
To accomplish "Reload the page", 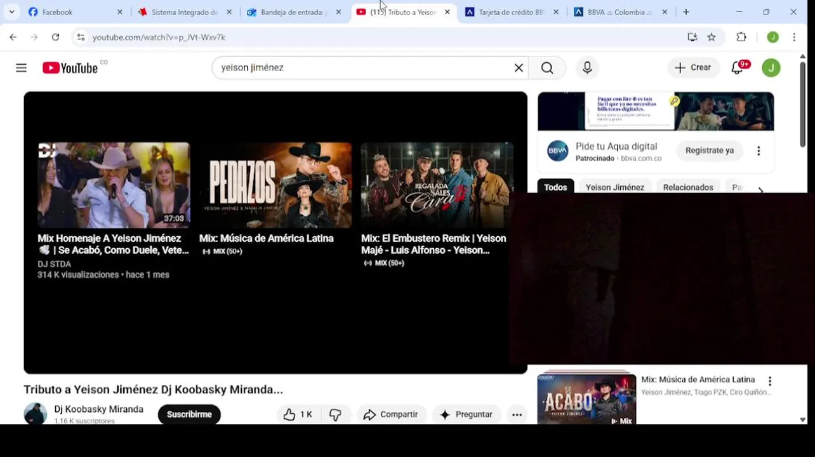I will (x=55, y=37).
